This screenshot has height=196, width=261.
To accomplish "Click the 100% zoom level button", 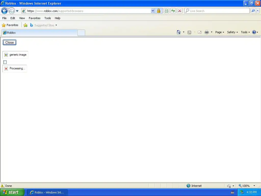I will 244,186.
